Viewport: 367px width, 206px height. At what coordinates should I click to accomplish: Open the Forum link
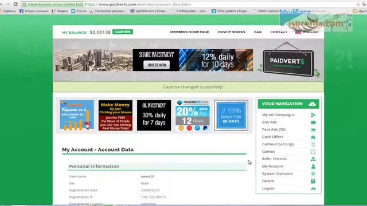pyautogui.click(x=268, y=181)
